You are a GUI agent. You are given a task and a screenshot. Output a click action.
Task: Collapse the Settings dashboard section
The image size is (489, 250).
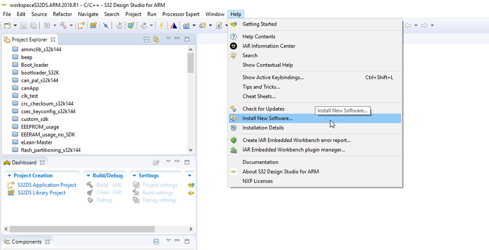point(134,176)
